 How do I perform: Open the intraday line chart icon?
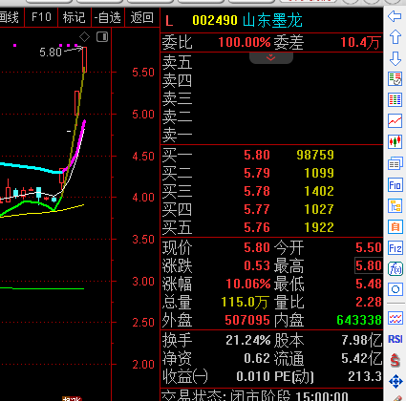(395, 121)
